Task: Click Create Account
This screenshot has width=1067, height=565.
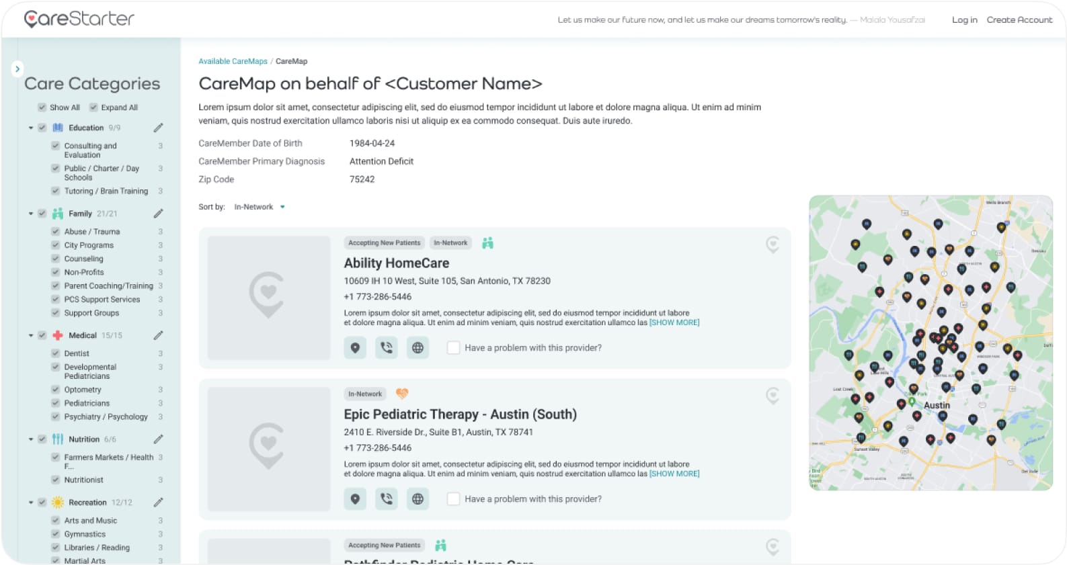Action: [1019, 19]
